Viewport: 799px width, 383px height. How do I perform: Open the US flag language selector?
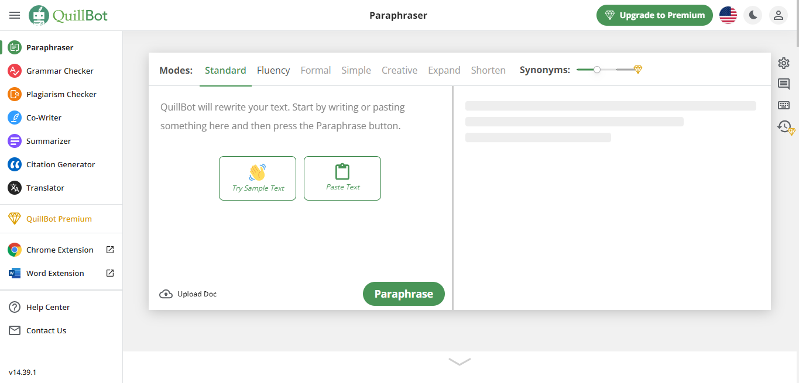pyautogui.click(x=728, y=15)
